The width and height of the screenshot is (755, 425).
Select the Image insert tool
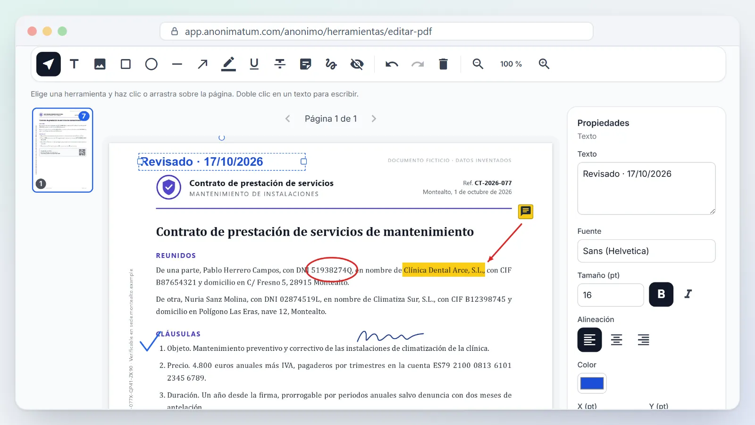click(100, 64)
